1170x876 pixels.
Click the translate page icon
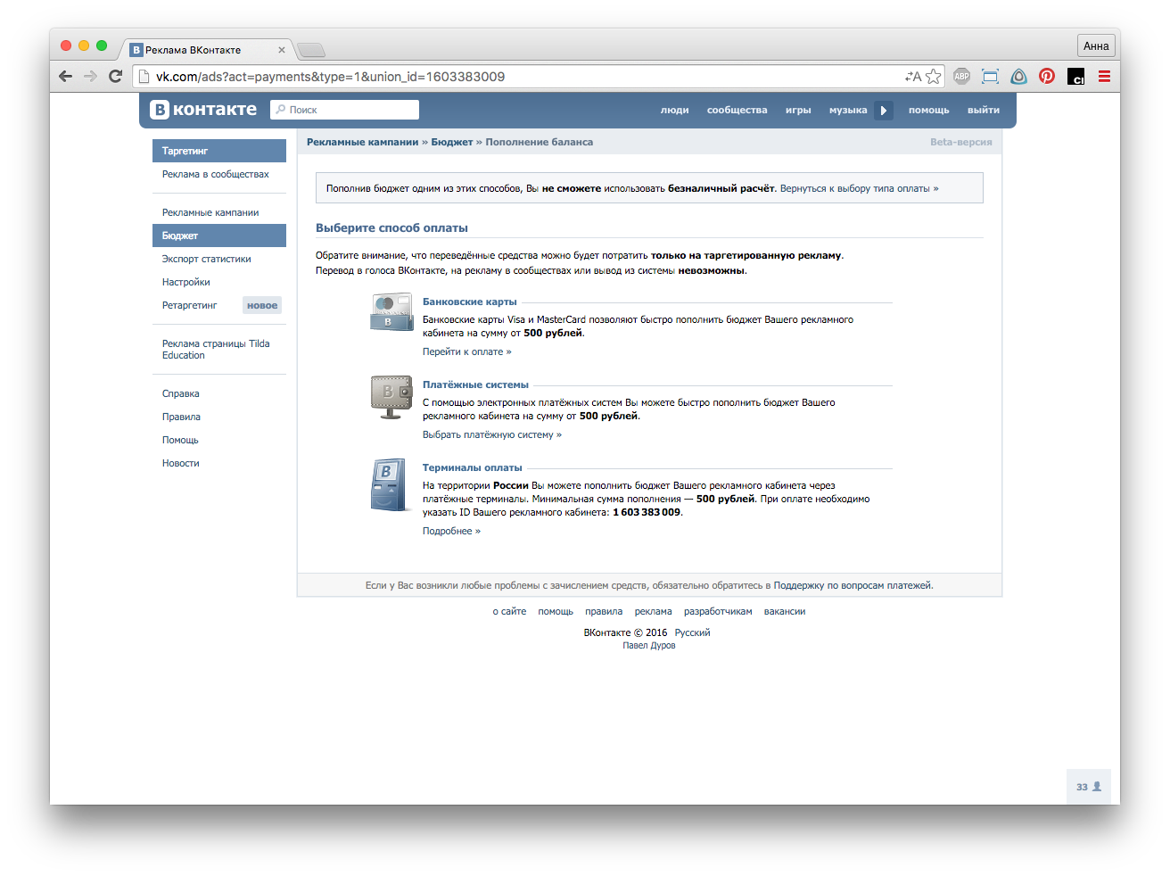912,77
